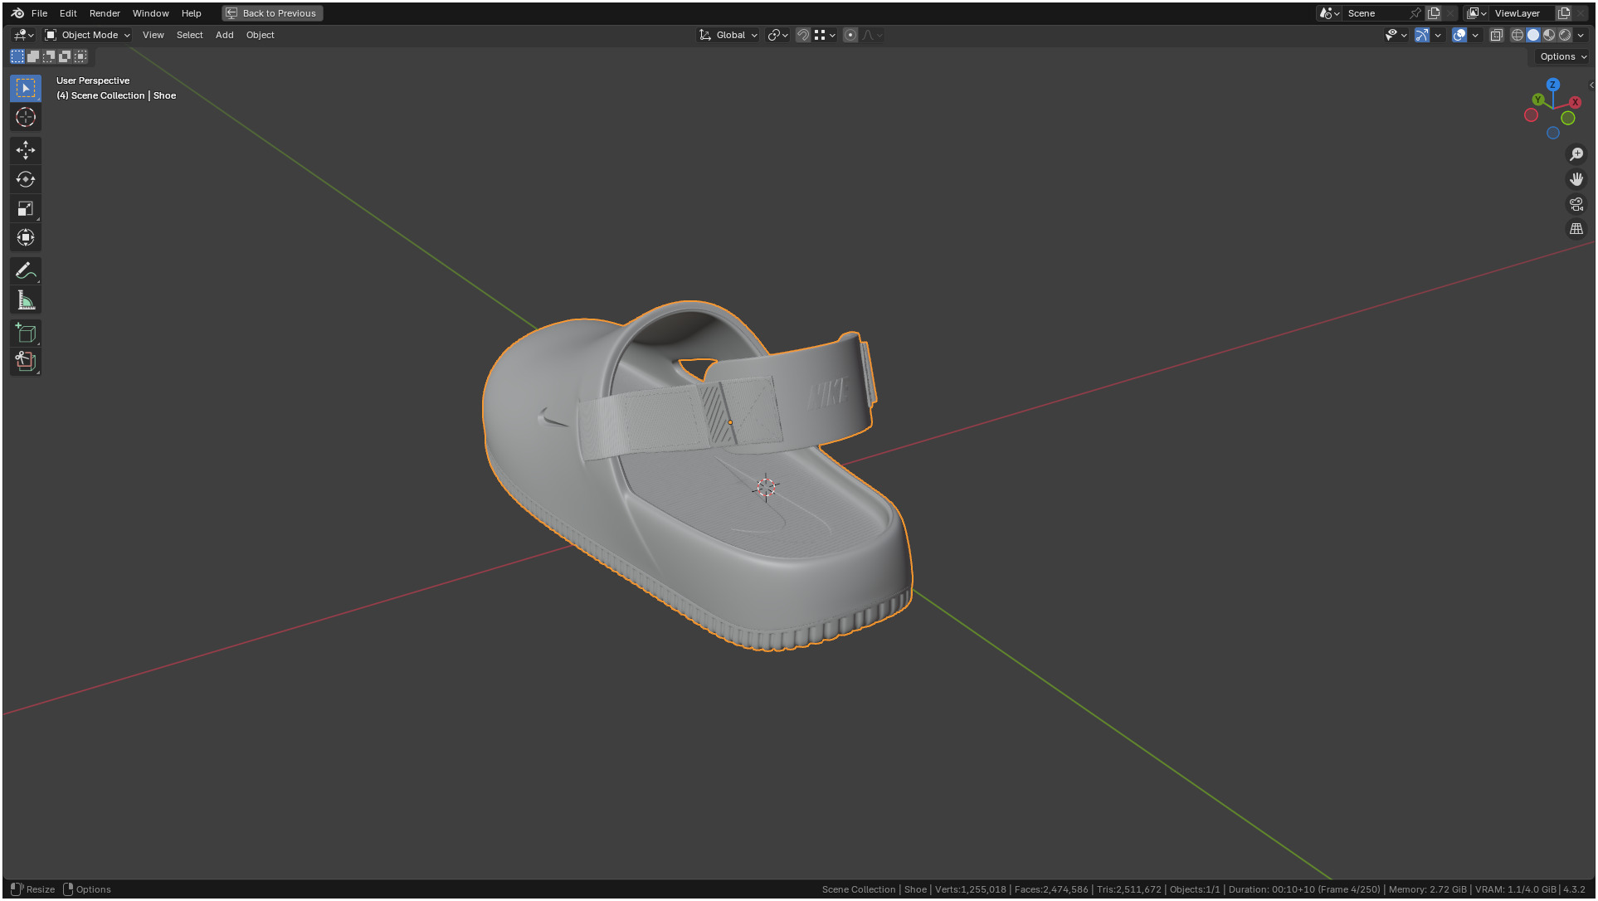Open the Help menu

(192, 13)
